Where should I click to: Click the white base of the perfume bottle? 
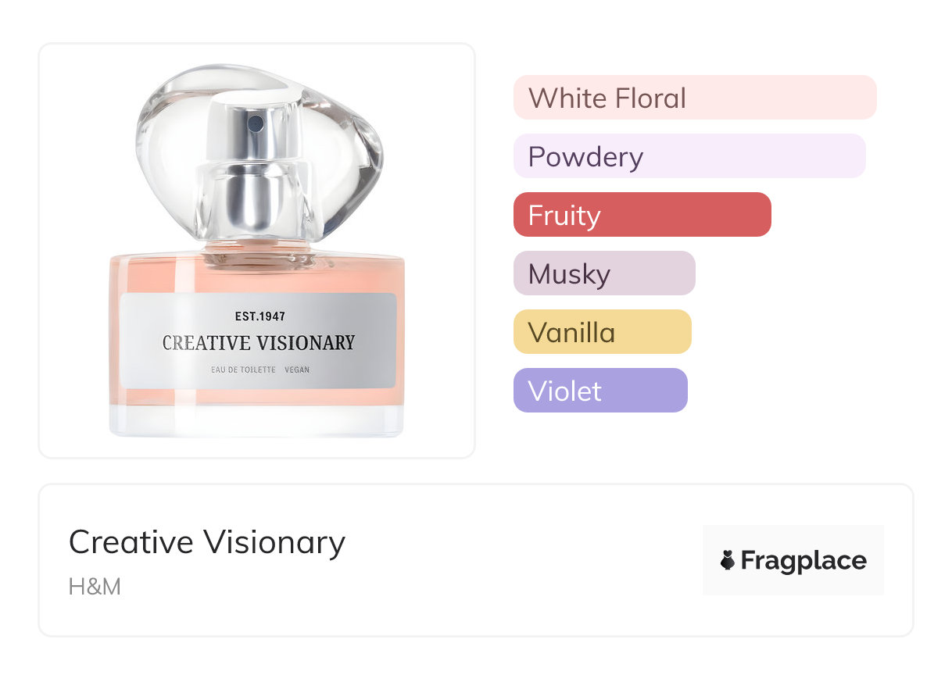[256, 420]
